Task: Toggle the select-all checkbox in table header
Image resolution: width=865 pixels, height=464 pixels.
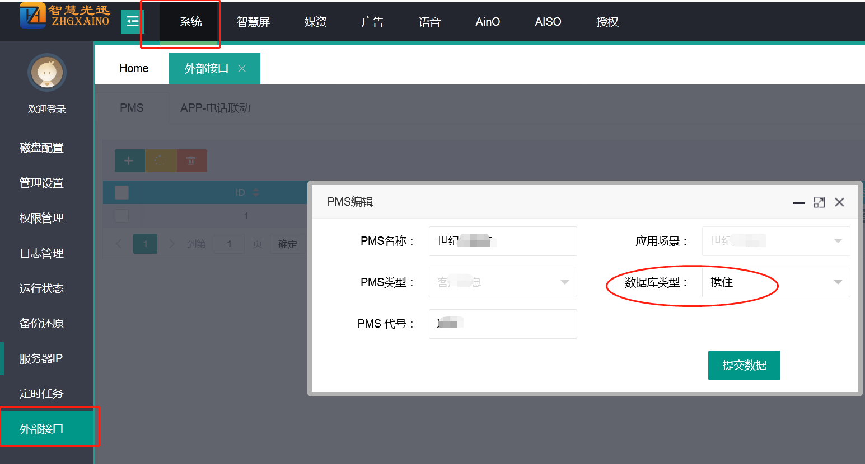Action: coord(121,192)
